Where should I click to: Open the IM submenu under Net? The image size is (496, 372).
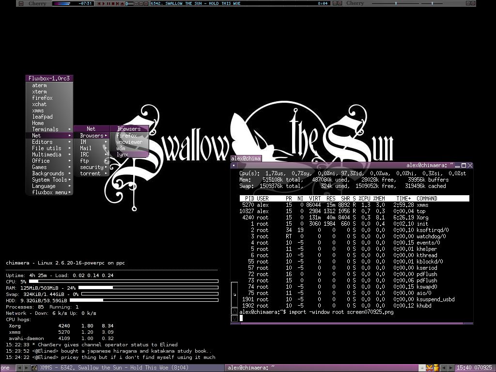92,142
